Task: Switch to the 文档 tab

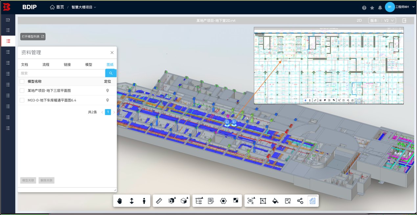Action: tap(25, 65)
